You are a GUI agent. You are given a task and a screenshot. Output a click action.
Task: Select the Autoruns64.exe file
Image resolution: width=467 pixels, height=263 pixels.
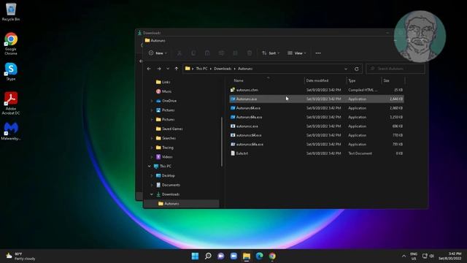(x=317, y=108)
